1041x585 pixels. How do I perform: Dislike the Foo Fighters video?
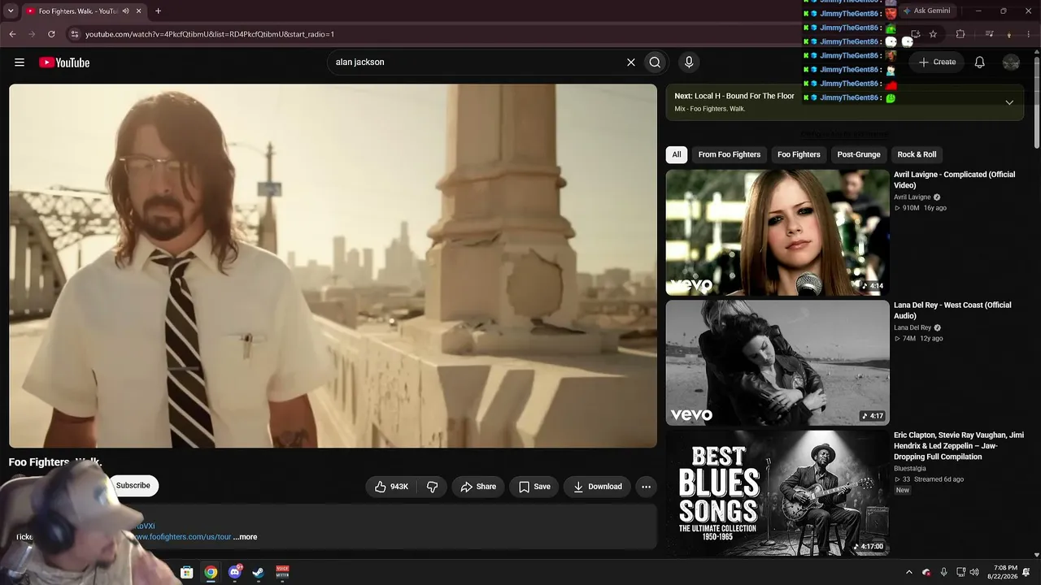[432, 487]
